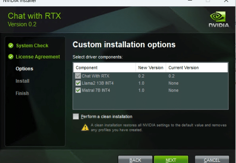This screenshot has height=163, width=236.
Task: Click the green NEXT button
Action: pyautogui.click(x=171, y=160)
